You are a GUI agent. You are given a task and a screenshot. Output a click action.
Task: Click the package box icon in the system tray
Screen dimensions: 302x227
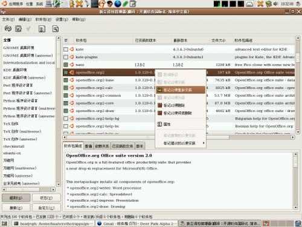coord(269,4)
